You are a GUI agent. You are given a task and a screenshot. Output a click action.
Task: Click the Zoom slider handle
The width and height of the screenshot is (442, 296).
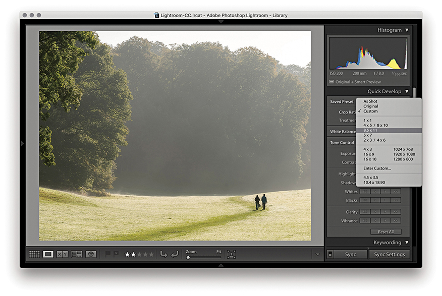click(188, 257)
